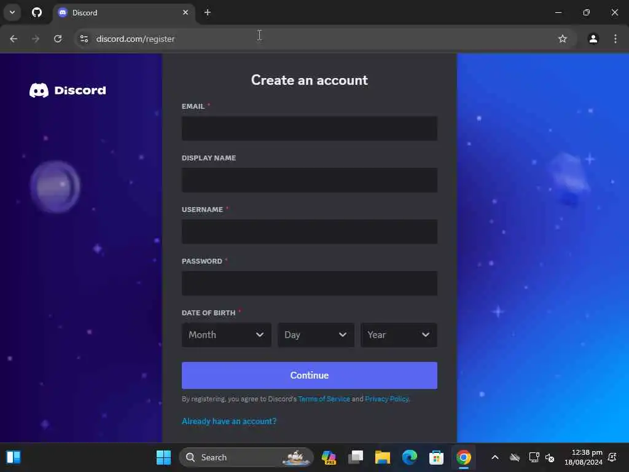Focus the Email input field
Image resolution: width=629 pixels, height=472 pixels.
coord(310,128)
